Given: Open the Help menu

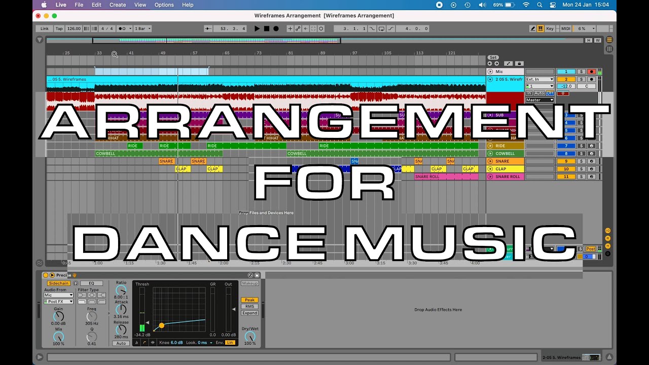Looking at the screenshot, I should click(x=188, y=5).
